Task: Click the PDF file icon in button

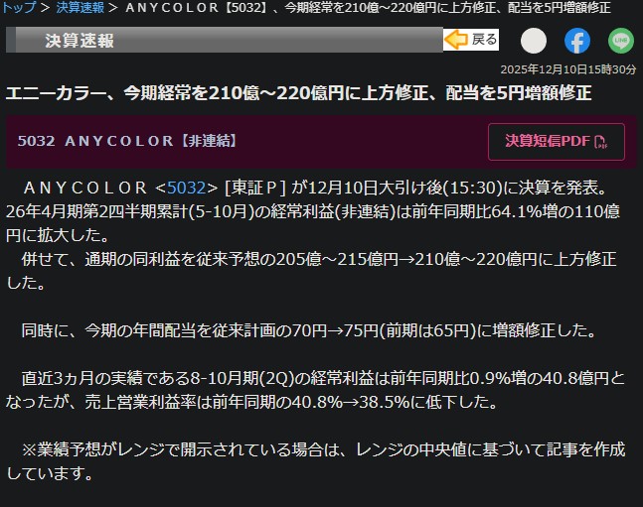Action: [x=599, y=142]
